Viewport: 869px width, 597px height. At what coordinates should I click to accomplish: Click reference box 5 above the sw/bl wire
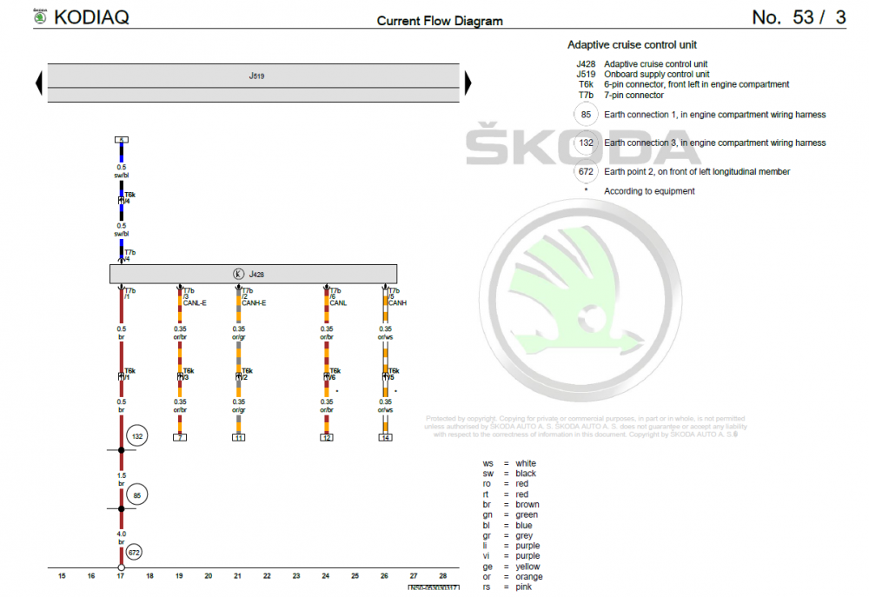(122, 140)
